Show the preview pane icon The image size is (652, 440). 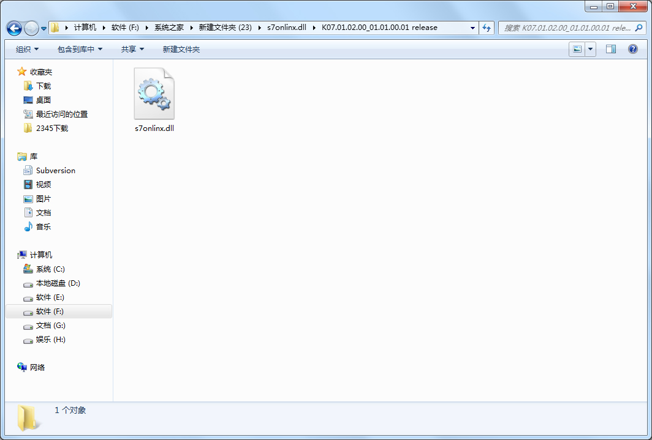coord(610,48)
